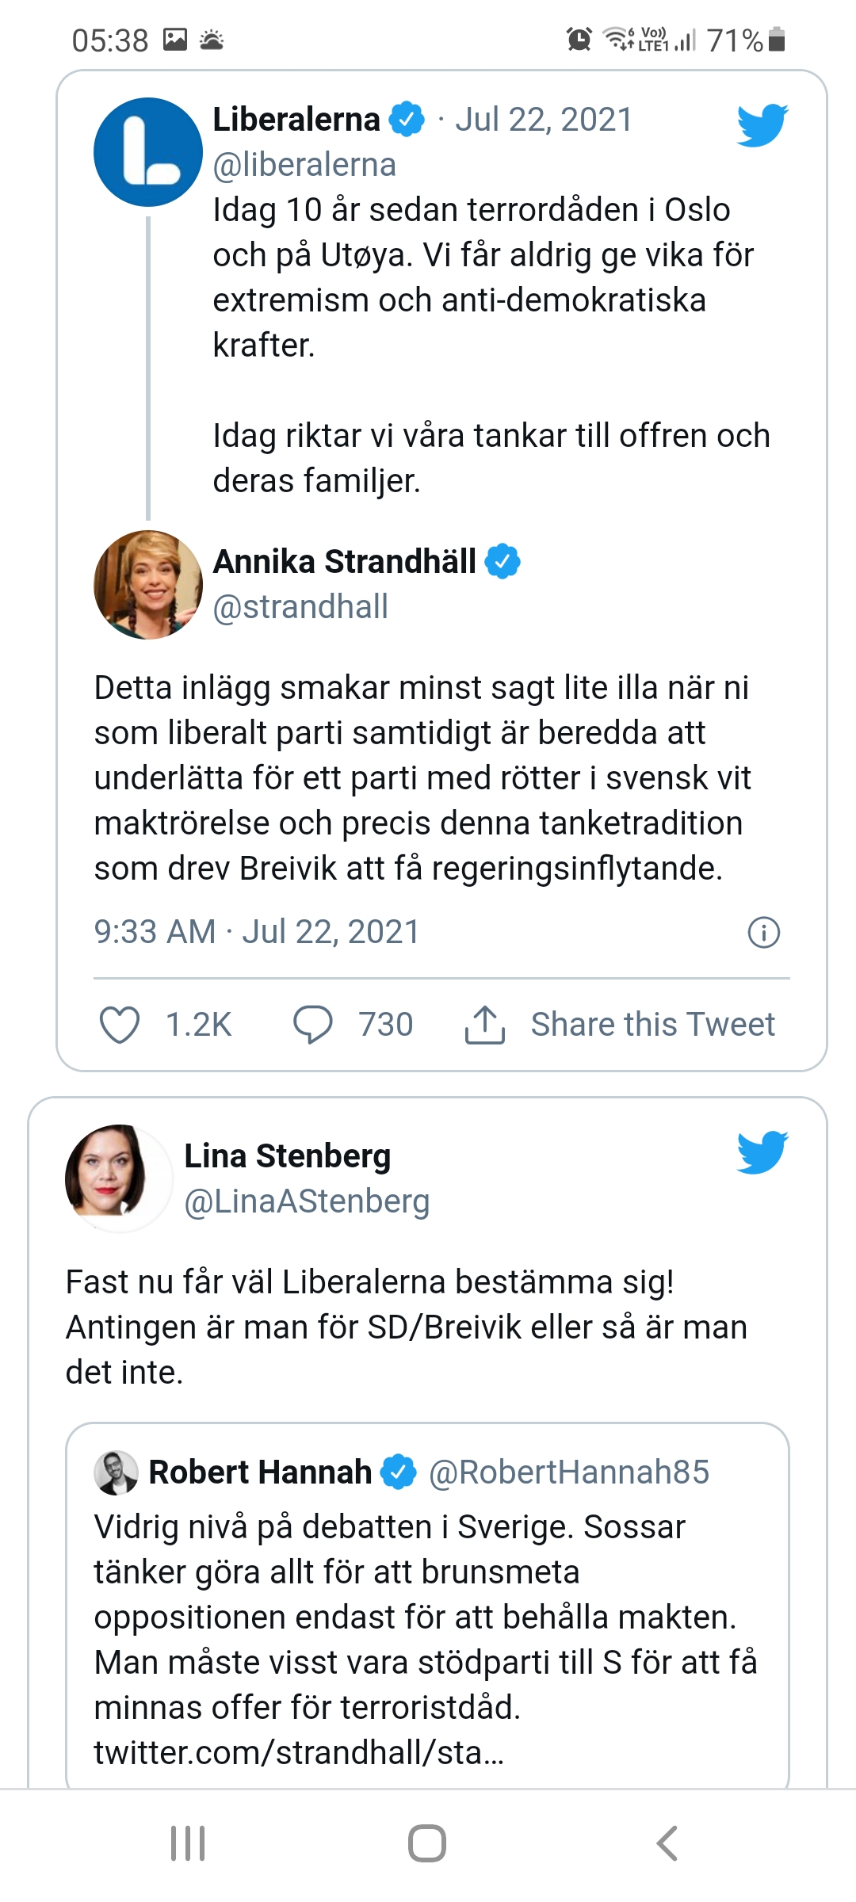Open the 9:33 AM · Jul 22, 2021 timestamp

coord(257,932)
